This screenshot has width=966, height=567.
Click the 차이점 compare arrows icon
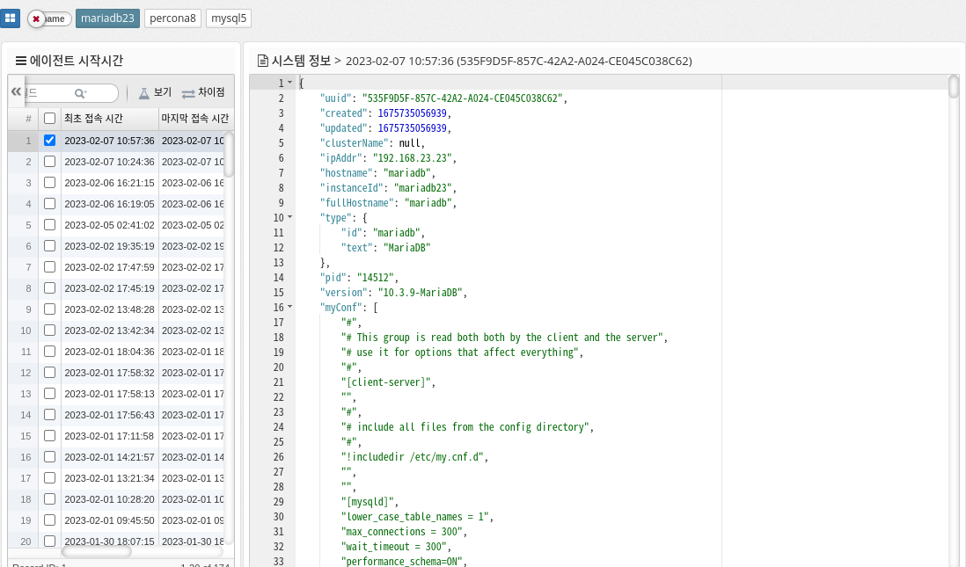click(188, 93)
